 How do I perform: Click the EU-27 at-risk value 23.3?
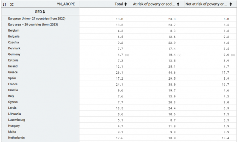(172, 19)
